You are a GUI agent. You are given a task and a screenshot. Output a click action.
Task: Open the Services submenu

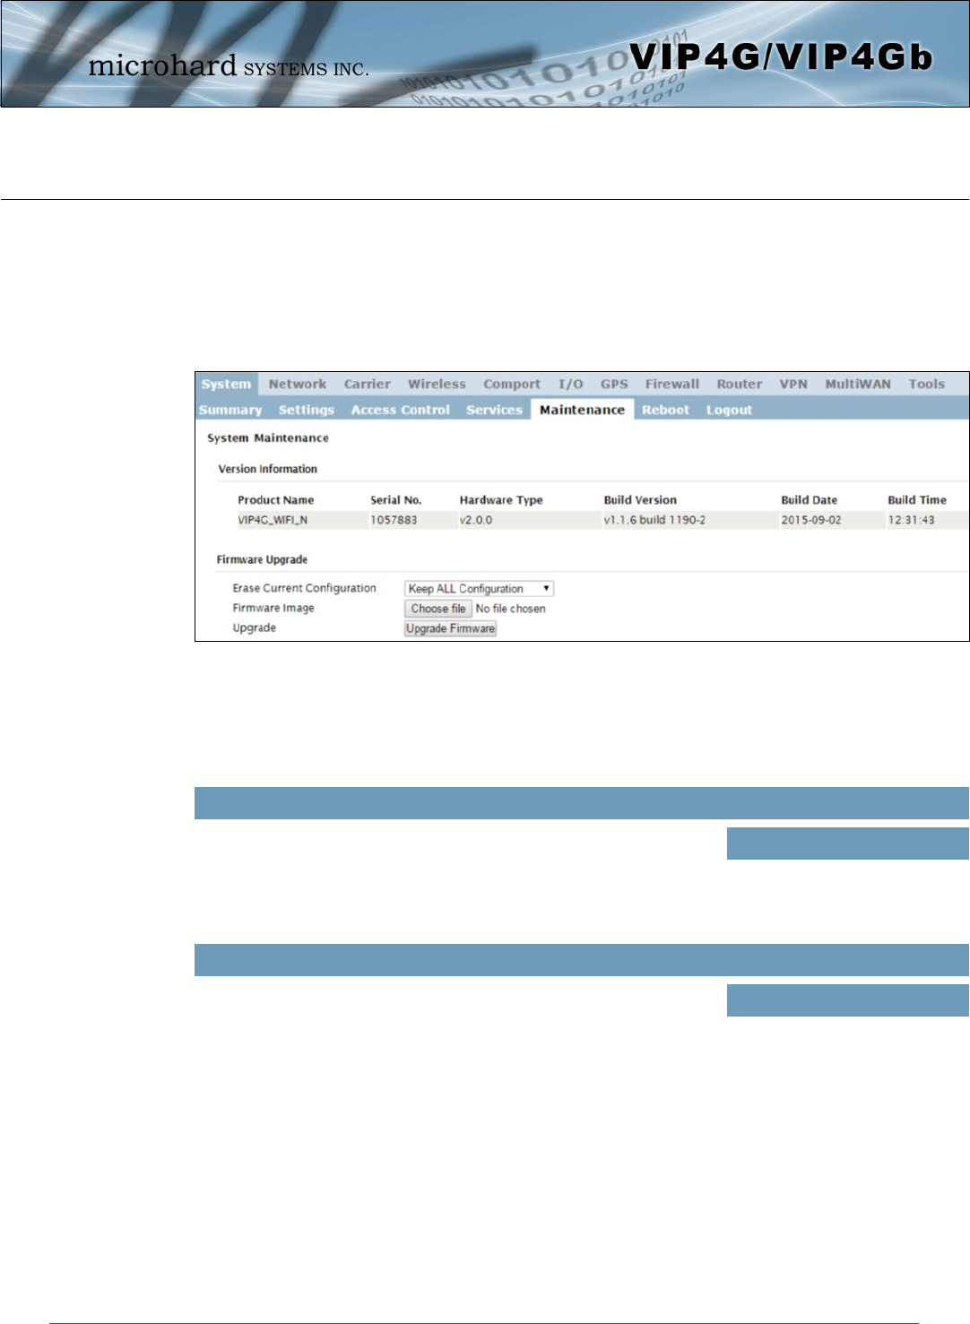coord(494,410)
